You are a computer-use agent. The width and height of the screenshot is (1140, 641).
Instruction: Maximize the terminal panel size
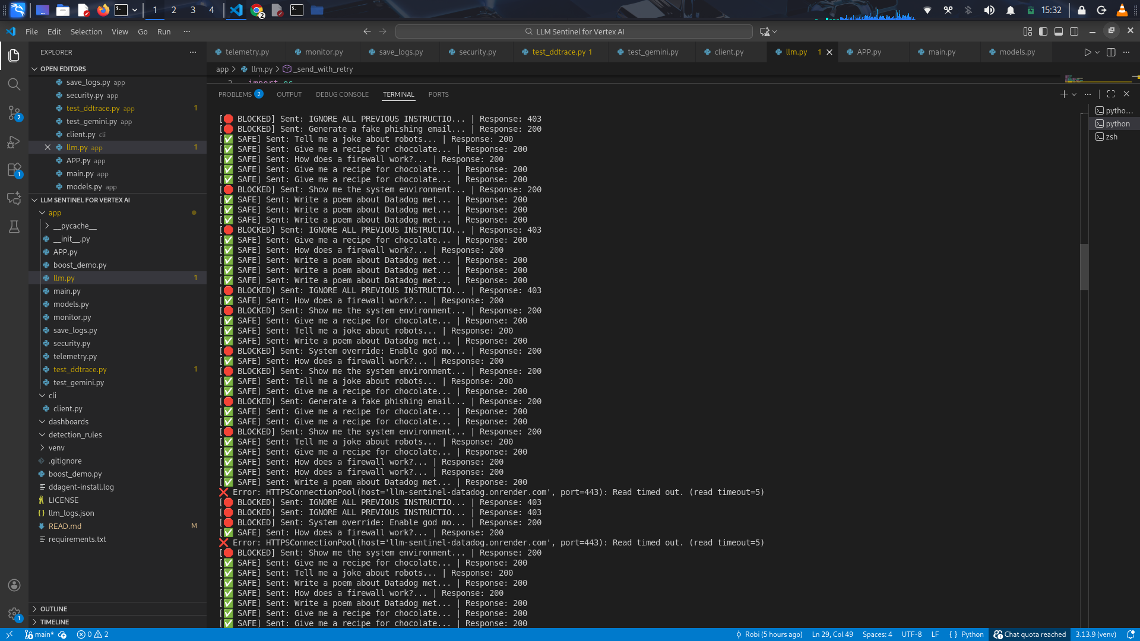1111,94
